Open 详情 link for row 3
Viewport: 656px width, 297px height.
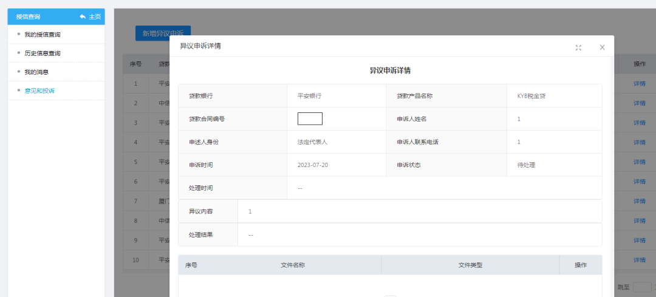point(639,123)
